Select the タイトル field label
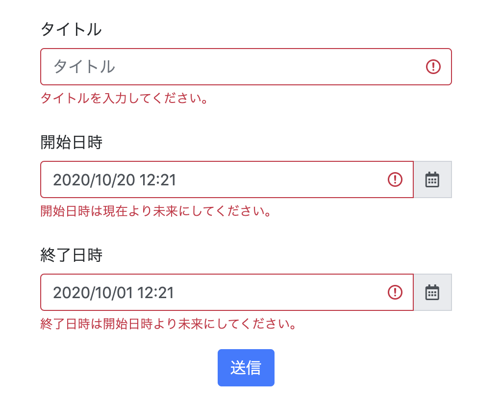Image resolution: width=502 pixels, height=407 pixels. [x=72, y=29]
